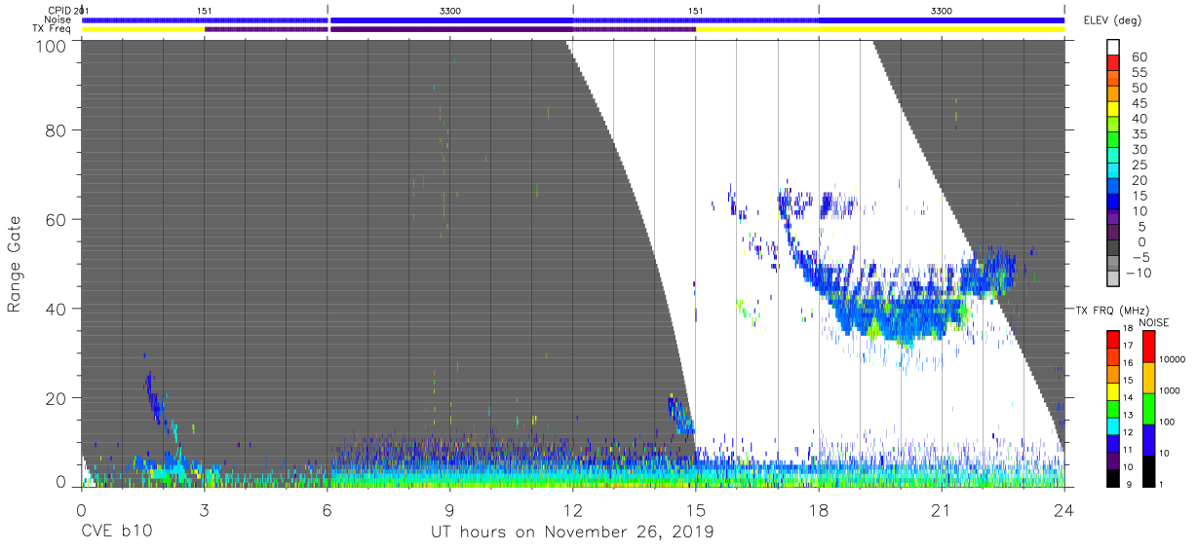
Task: Click the 80 tick on Range Gate axis
Action: click(x=57, y=130)
